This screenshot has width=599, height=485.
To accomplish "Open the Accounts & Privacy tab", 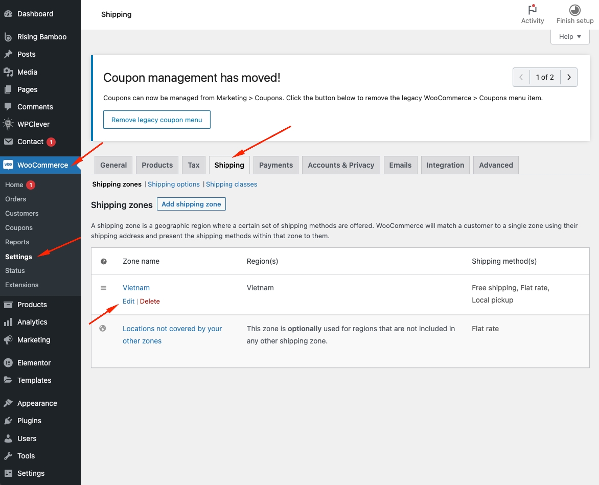I will pos(341,165).
